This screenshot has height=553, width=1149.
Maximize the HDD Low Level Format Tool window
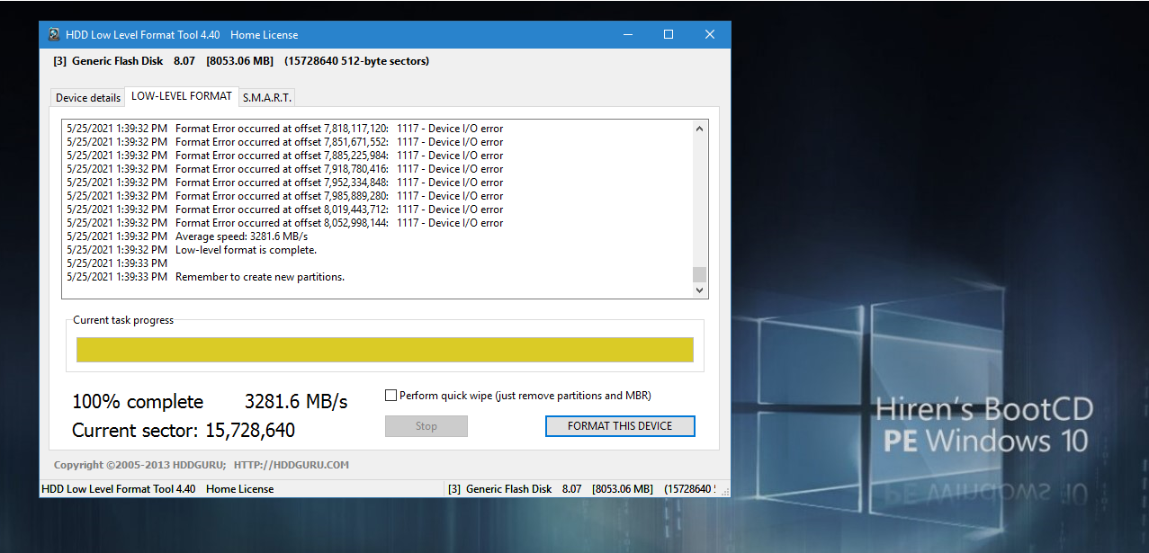(669, 35)
